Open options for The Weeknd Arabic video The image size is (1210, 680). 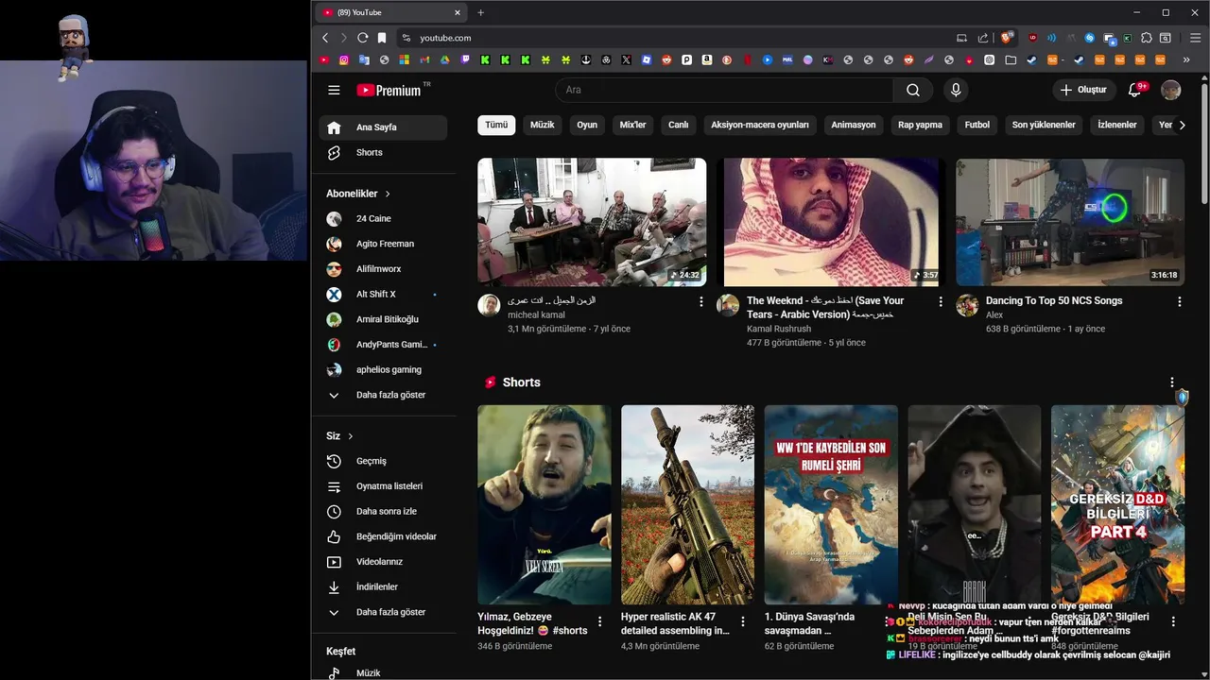[941, 301]
